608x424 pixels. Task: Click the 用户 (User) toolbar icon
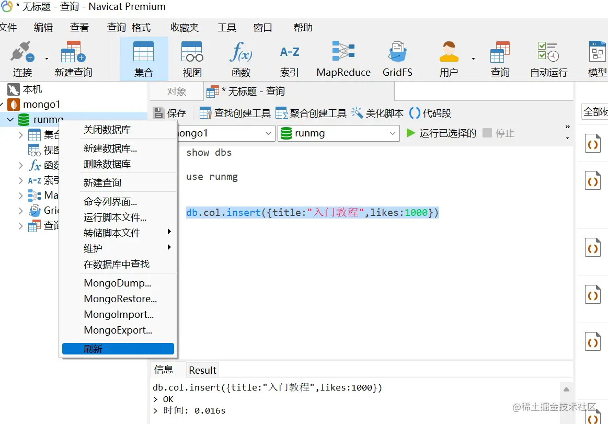449,59
